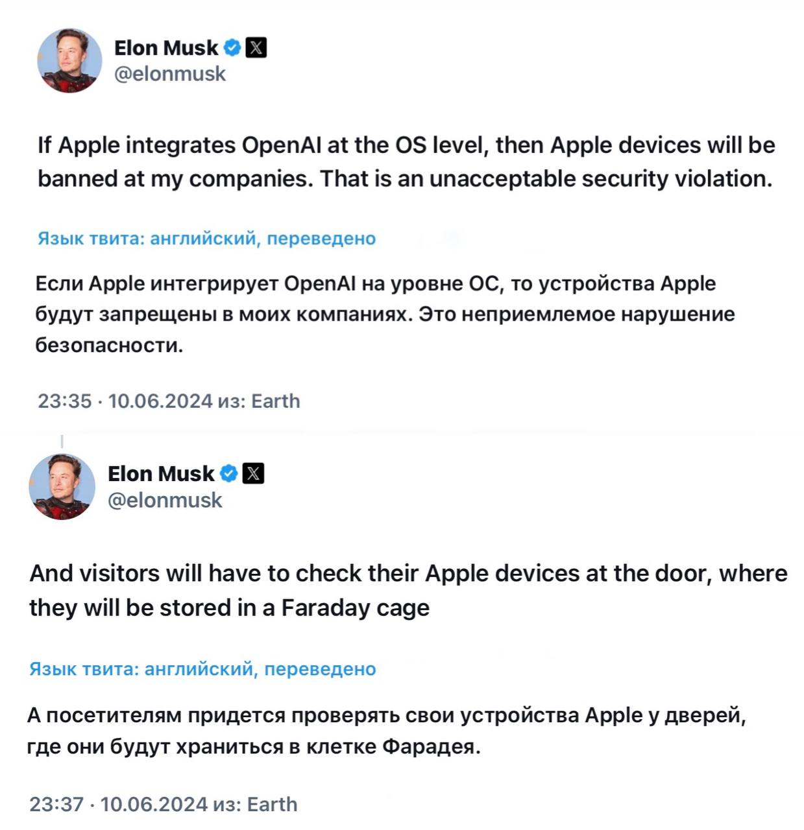Toggle the translation label under the OpenAI tweet

point(206,239)
